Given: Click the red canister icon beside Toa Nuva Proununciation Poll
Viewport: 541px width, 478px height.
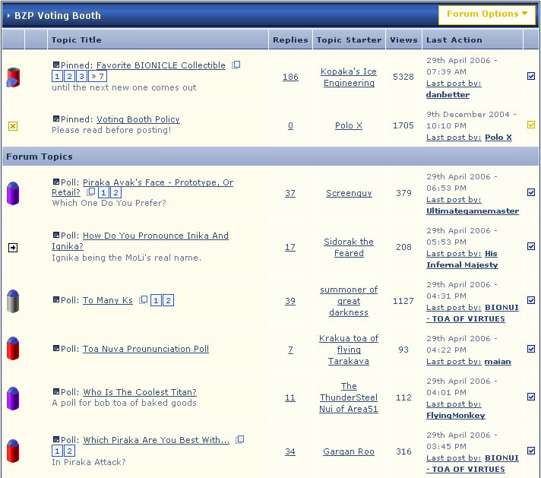Looking at the screenshot, I should (x=13, y=349).
